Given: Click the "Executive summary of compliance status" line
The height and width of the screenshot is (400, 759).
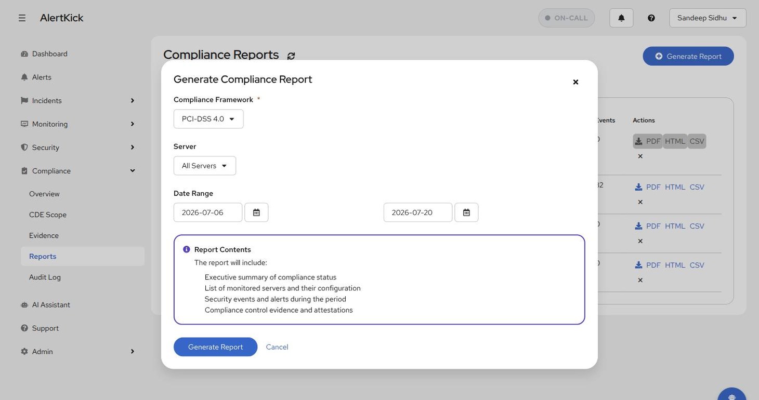Looking at the screenshot, I should coord(270,277).
